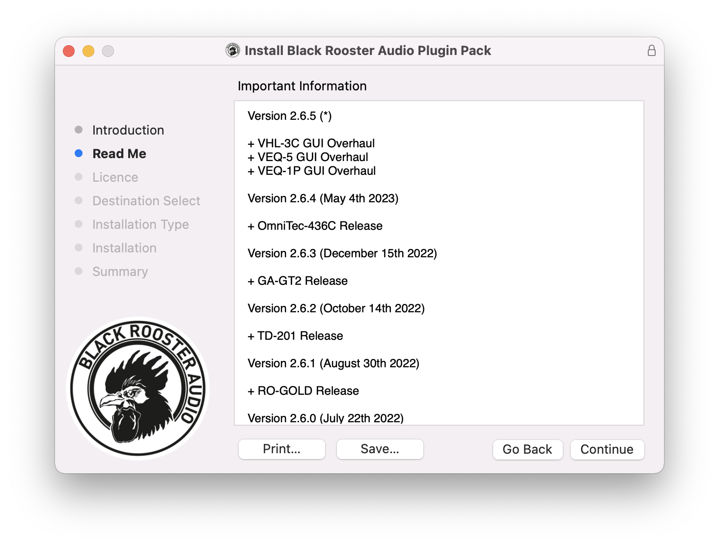719x546 pixels.
Task: Click the lock icon in the title bar
Action: pos(651,51)
